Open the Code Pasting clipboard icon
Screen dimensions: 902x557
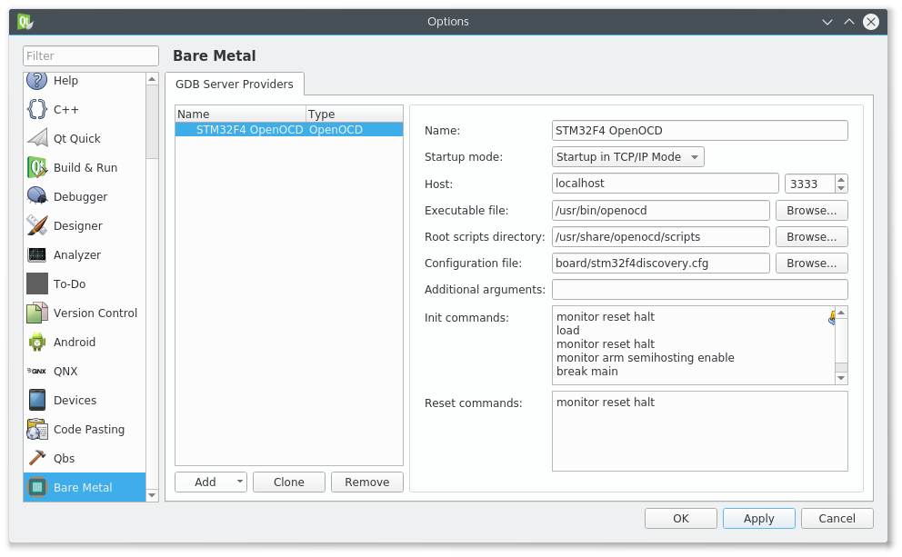point(36,429)
